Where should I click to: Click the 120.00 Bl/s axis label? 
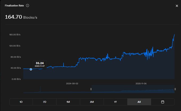point(15,46)
